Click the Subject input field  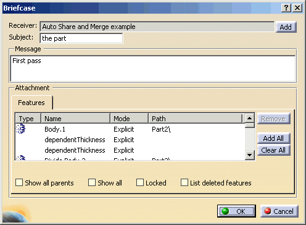coord(81,38)
